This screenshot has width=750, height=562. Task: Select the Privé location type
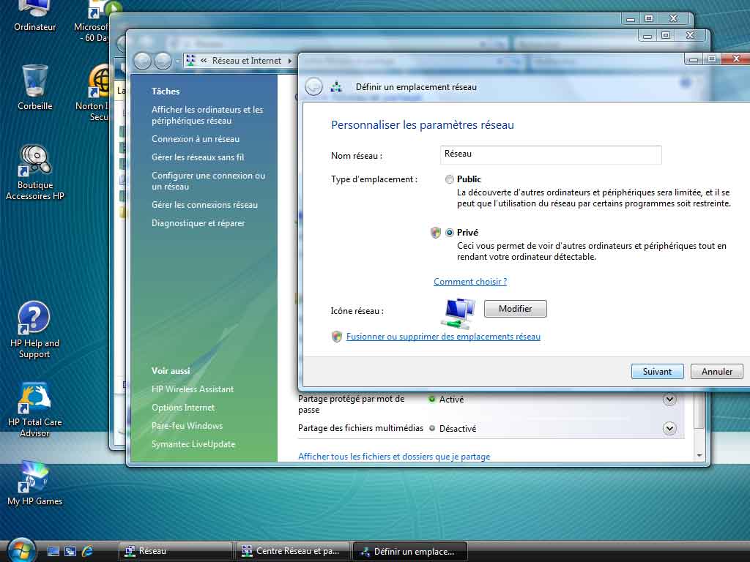(x=450, y=233)
